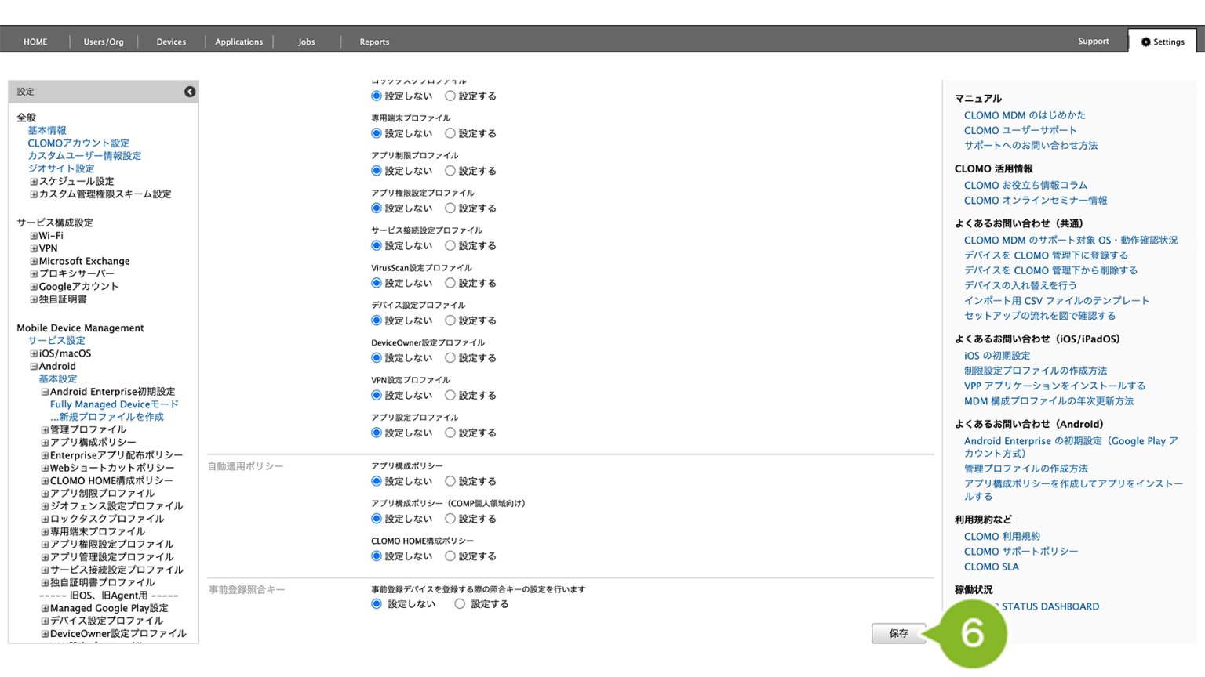Choose 設定する for 事前登録照合キー
The width and height of the screenshot is (1205, 677).
[460, 604]
